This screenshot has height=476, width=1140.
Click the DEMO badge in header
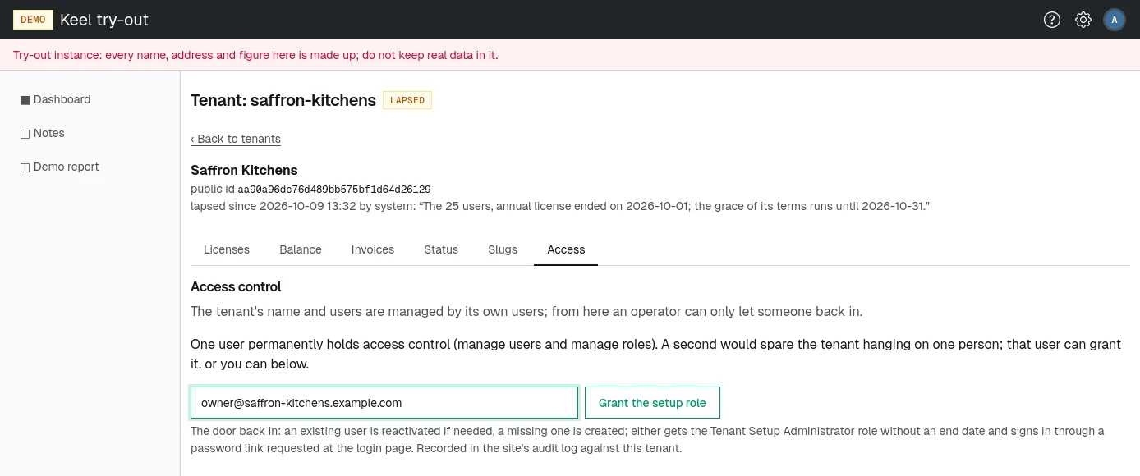click(33, 20)
